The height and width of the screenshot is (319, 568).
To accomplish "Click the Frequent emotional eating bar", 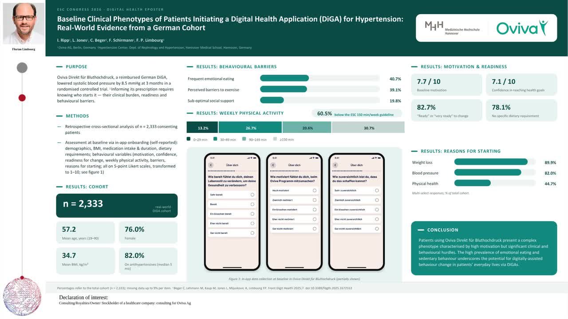I will tap(284, 78).
